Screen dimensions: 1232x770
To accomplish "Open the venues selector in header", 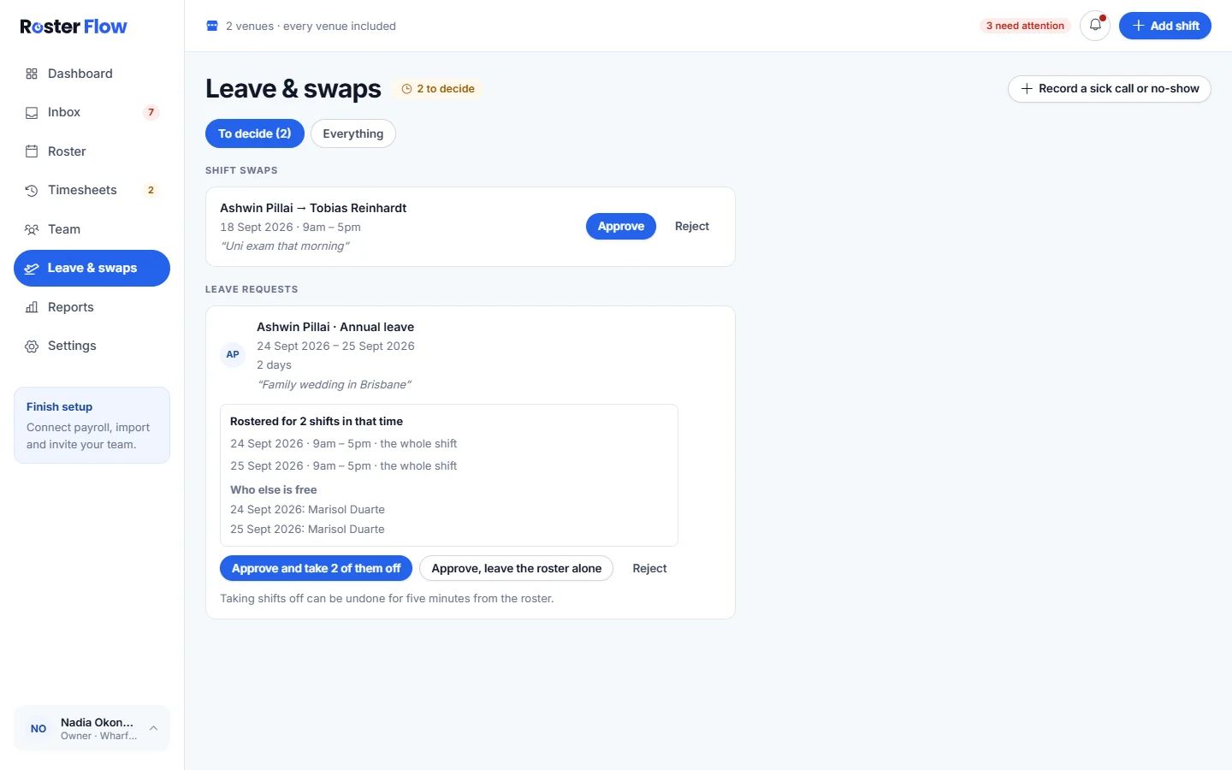I will (x=301, y=26).
